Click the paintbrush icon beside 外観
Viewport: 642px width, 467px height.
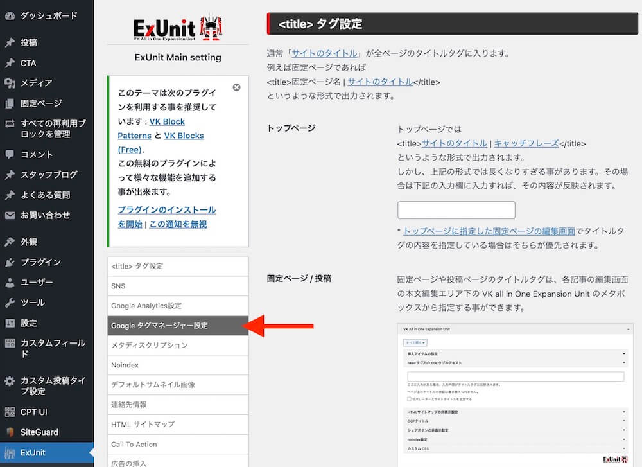click(10, 242)
